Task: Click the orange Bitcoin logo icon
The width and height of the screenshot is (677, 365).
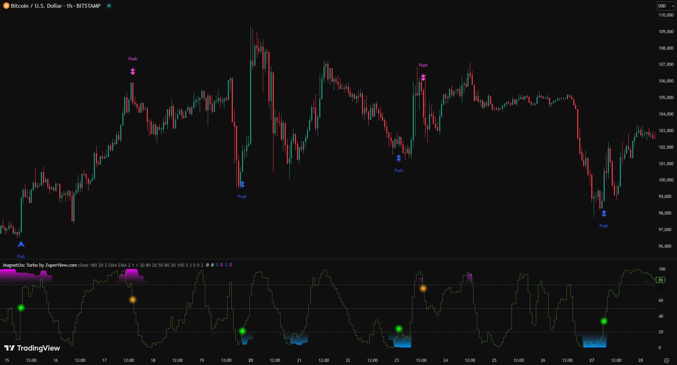Action: [6, 6]
